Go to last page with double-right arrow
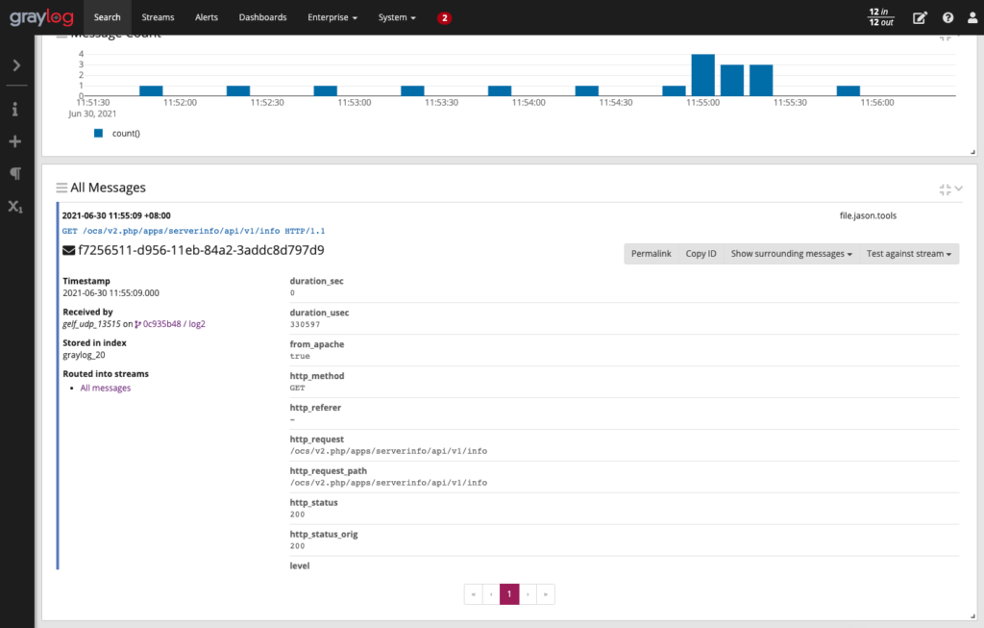The height and width of the screenshot is (628, 984). (x=546, y=594)
